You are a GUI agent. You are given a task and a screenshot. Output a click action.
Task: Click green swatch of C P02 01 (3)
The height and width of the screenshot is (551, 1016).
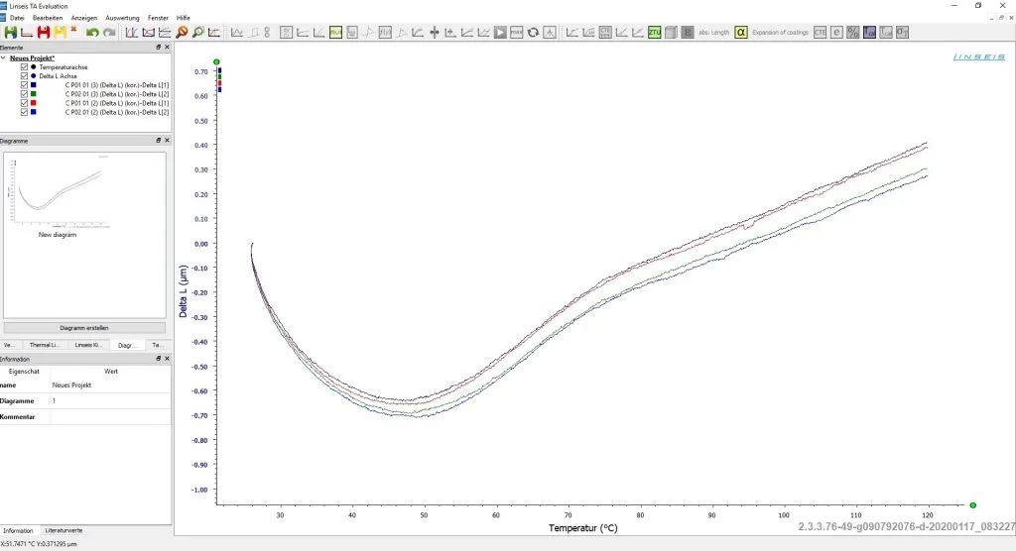pyautogui.click(x=34, y=94)
